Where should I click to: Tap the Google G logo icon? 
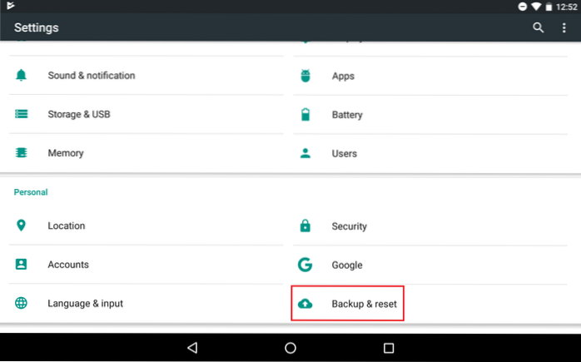[305, 265]
